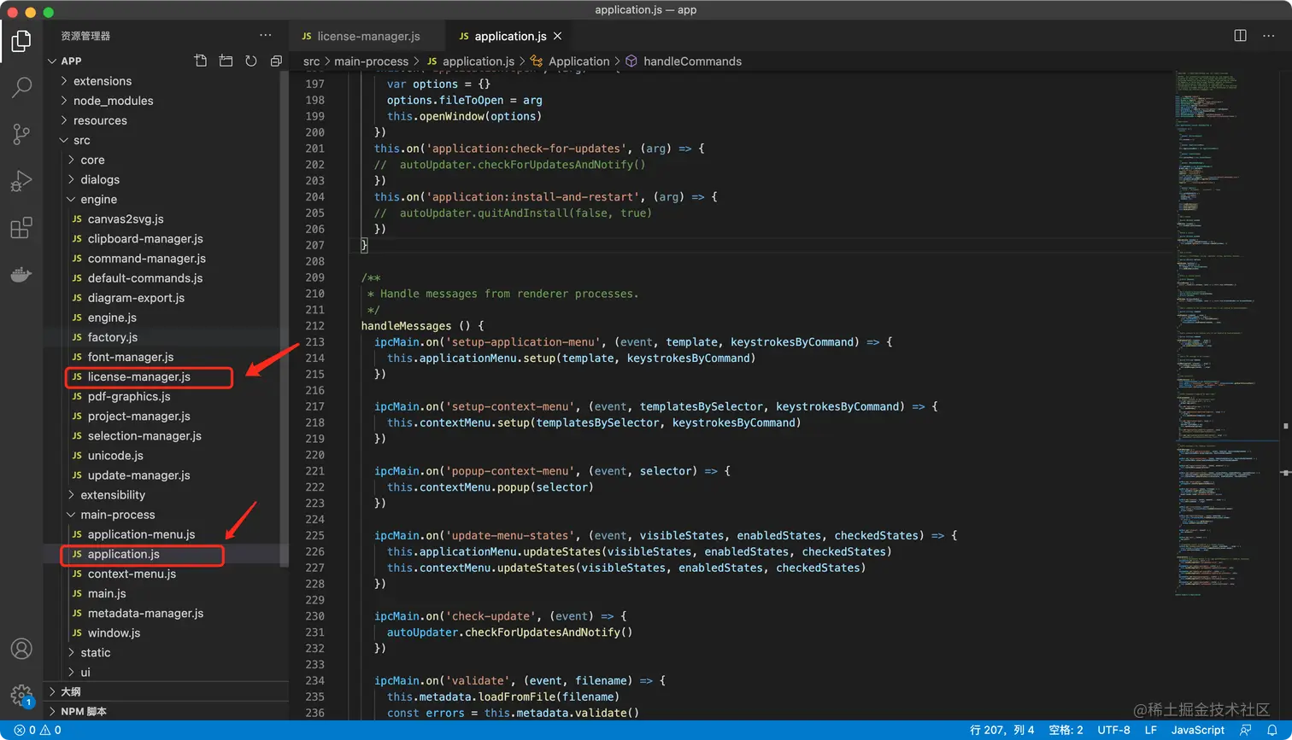Viewport: 1292px width, 740px height.
Task: Refresh the explorer file tree
Action: point(251,61)
